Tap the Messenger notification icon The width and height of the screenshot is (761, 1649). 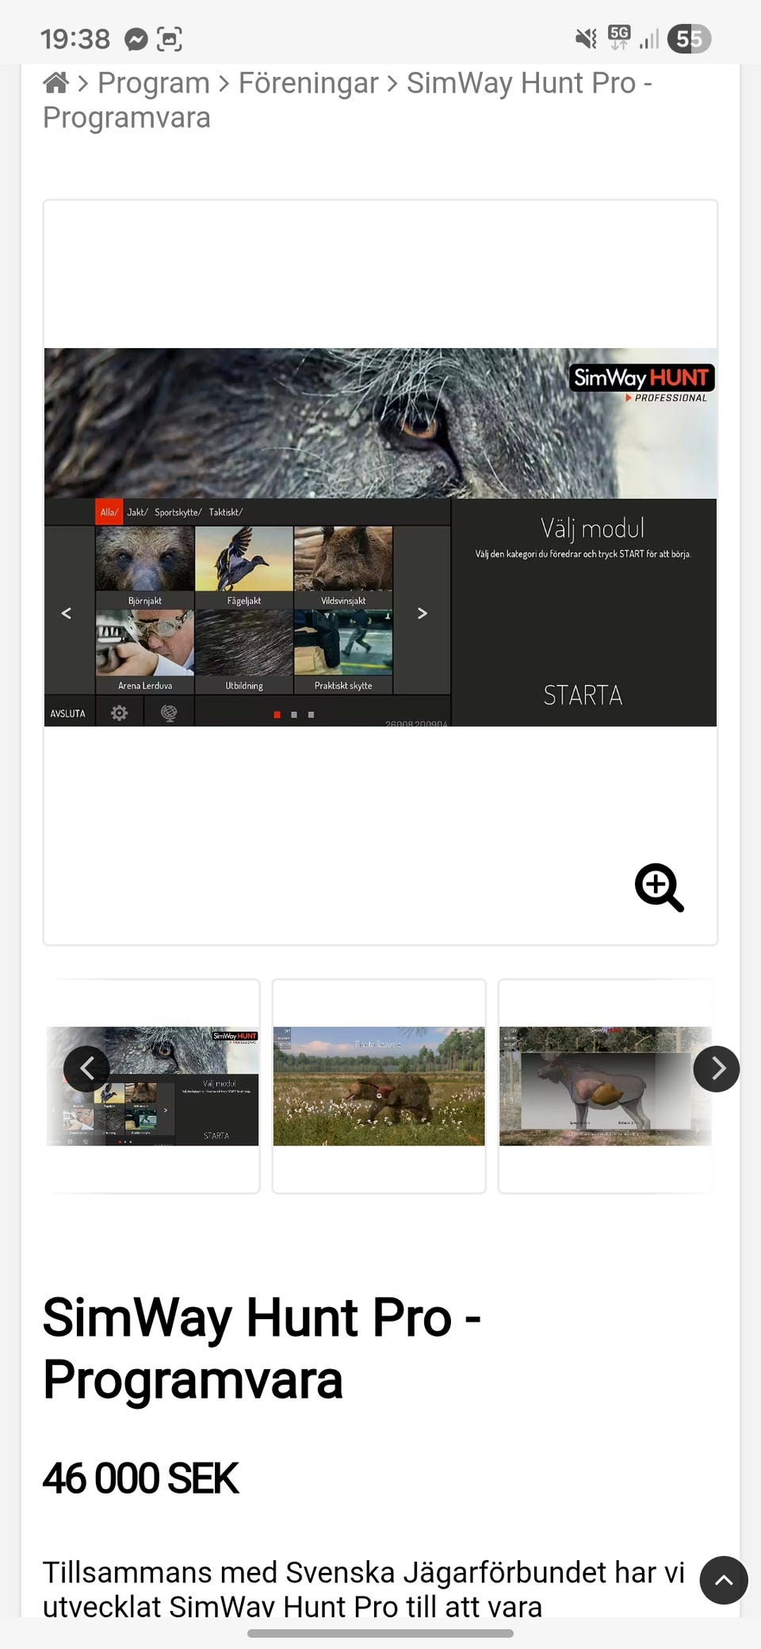[x=136, y=39]
